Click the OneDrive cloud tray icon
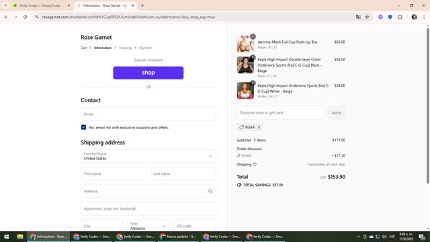Image resolution: width=430 pixels, height=242 pixels. tap(372, 237)
